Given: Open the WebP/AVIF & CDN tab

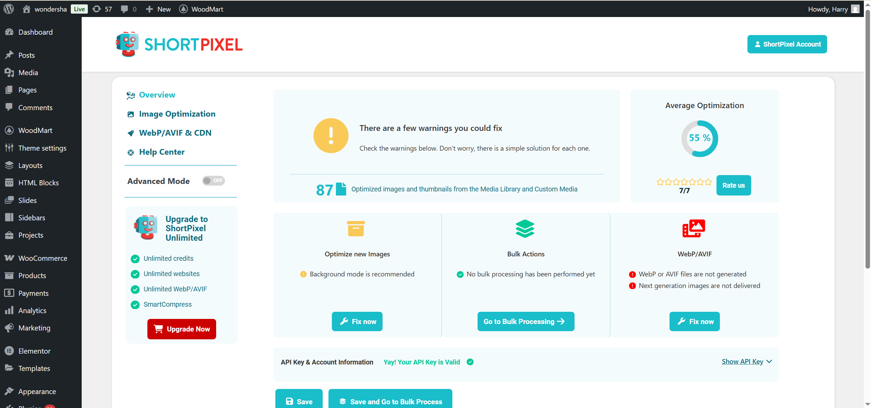Looking at the screenshot, I should point(175,133).
